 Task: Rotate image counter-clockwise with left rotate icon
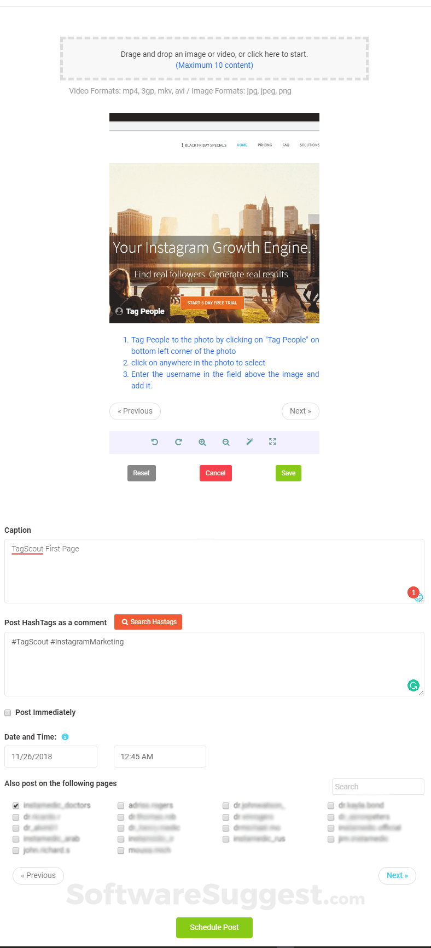click(x=155, y=442)
